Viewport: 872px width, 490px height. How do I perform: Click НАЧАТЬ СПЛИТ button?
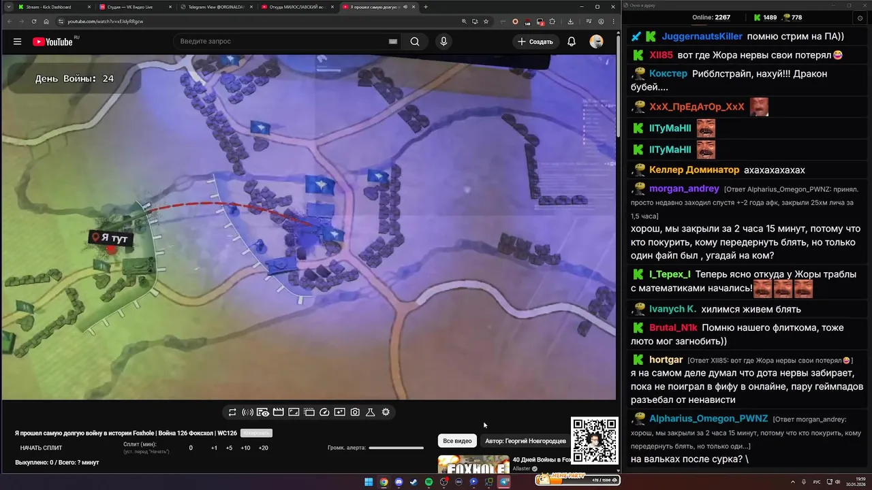tap(41, 448)
